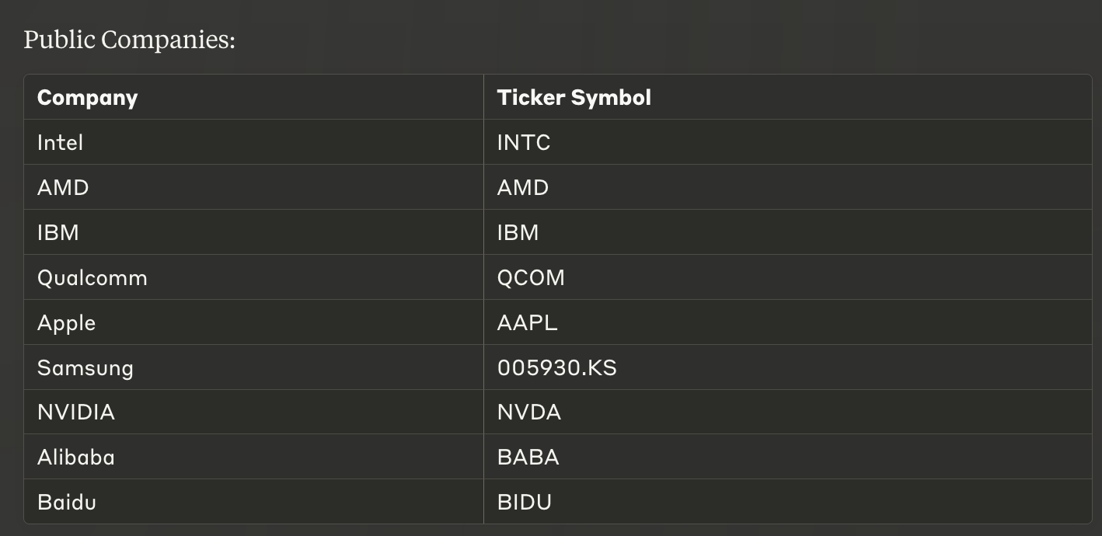
Task: Select the Apple company cell
Action: pyautogui.click(x=253, y=322)
